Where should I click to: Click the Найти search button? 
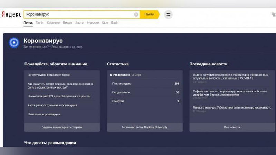pos(149,14)
